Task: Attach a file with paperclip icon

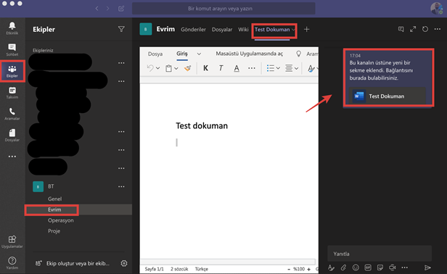Action: point(343,267)
